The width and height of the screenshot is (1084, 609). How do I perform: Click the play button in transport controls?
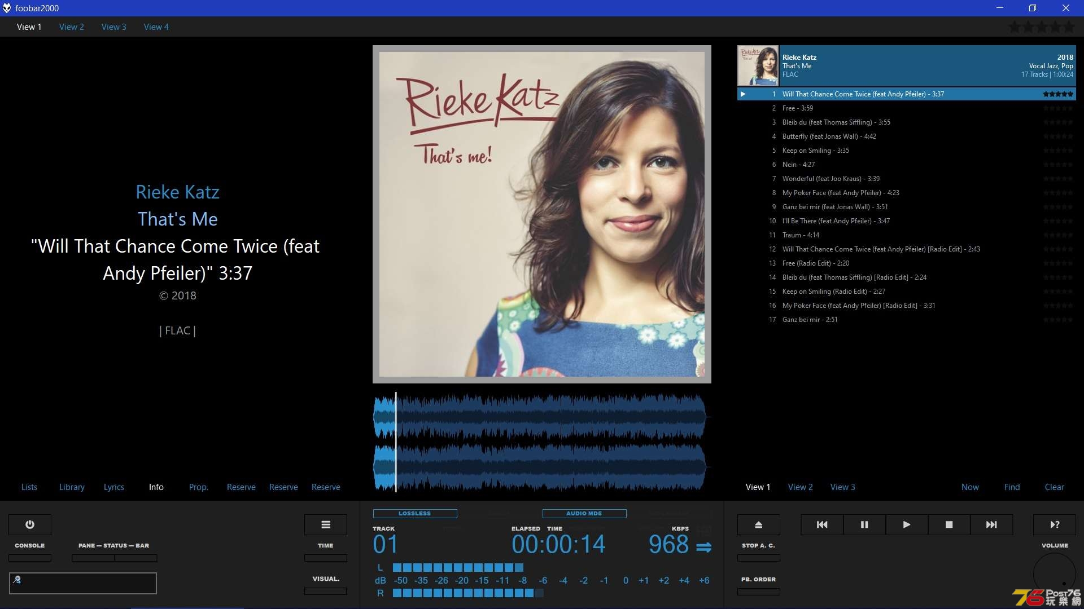coord(907,524)
